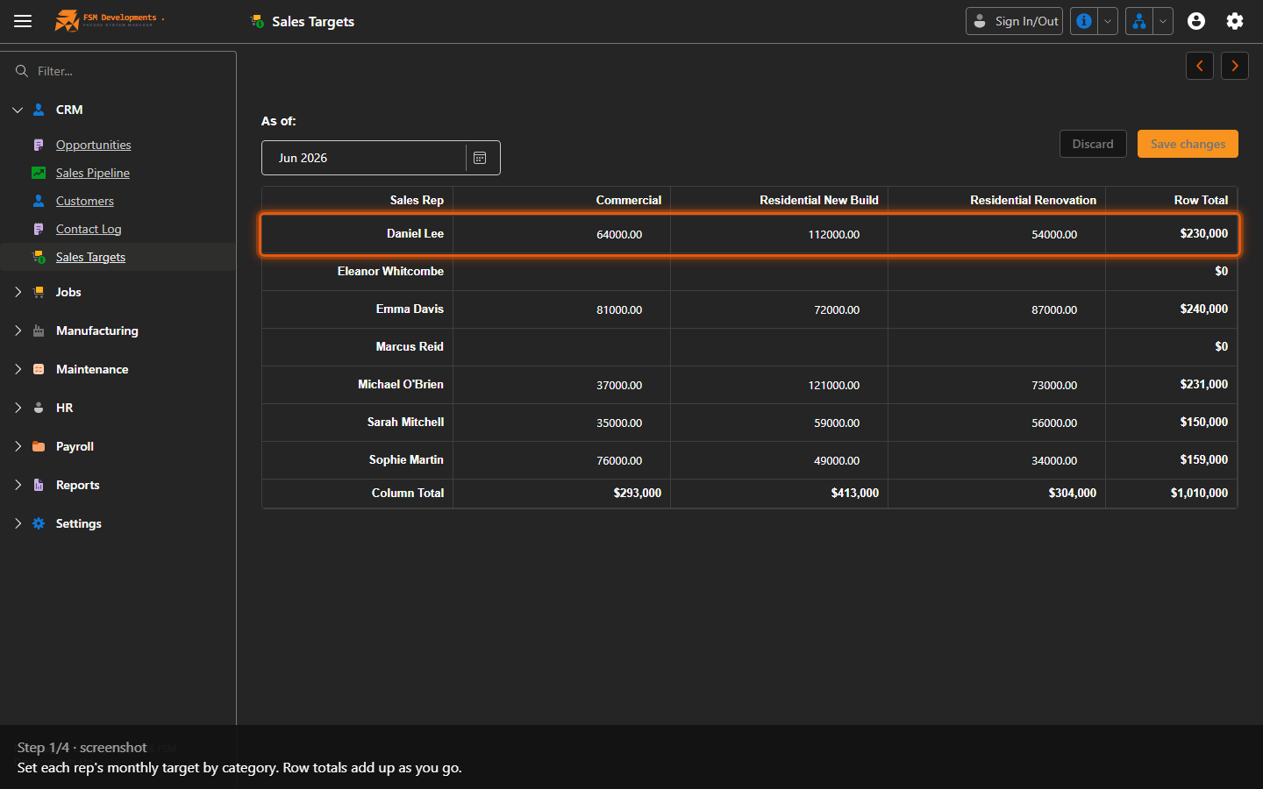Click the blue info icon button
This screenshot has height=789, width=1263.
click(1084, 21)
